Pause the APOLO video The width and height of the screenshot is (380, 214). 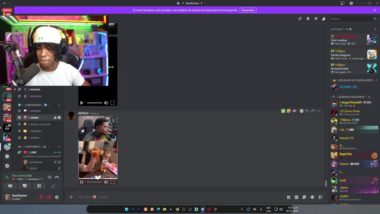[82, 182]
